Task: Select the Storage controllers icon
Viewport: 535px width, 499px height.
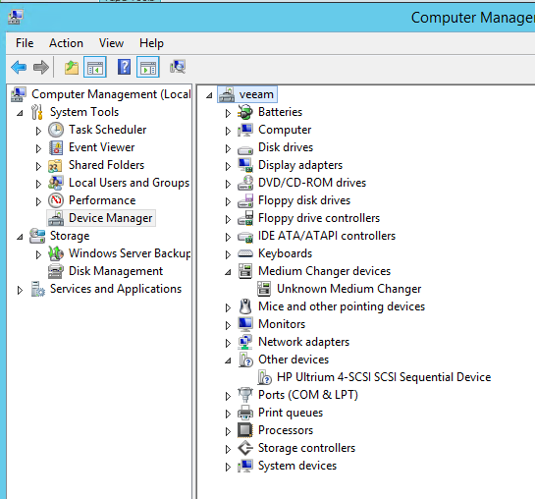Action: tap(245, 448)
